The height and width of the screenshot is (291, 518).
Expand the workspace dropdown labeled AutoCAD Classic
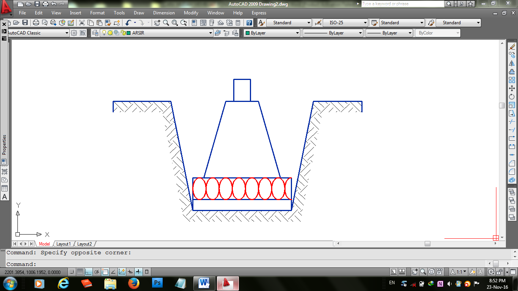tap(67, 33)
